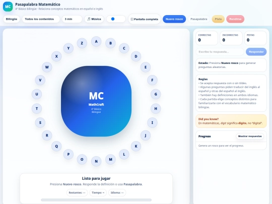Adjust the music volume slider
272x204 pixels.
(116, 19)
